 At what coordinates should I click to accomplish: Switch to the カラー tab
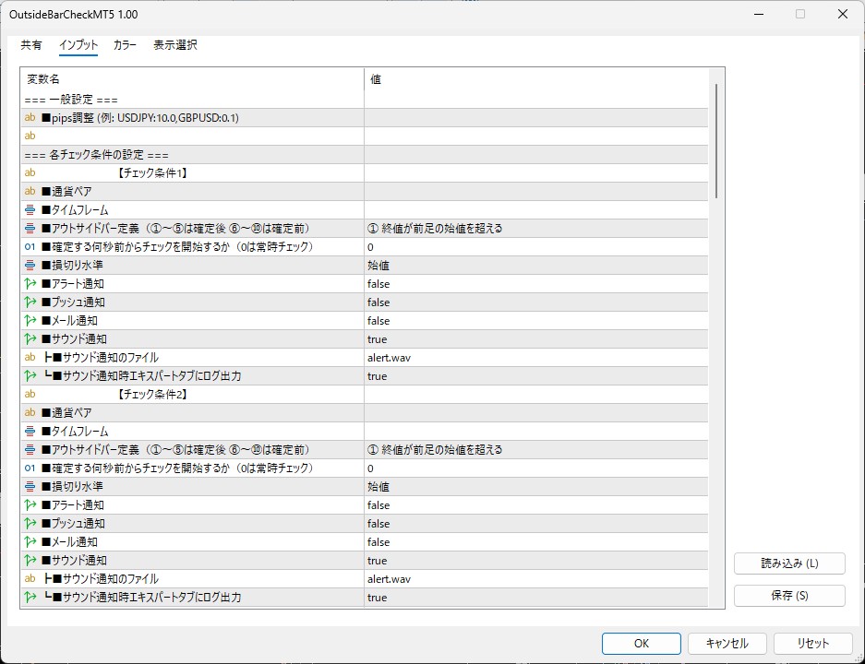pos(125,45)
